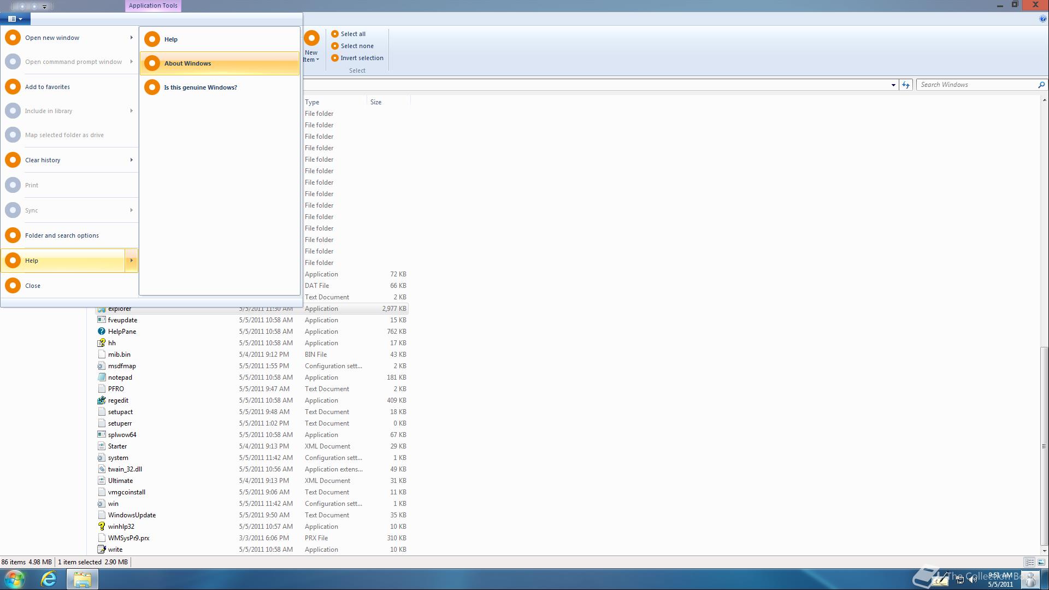Open the address bar history dropdown
This screenshot has width=1049, height=590.
pos(893,85)
